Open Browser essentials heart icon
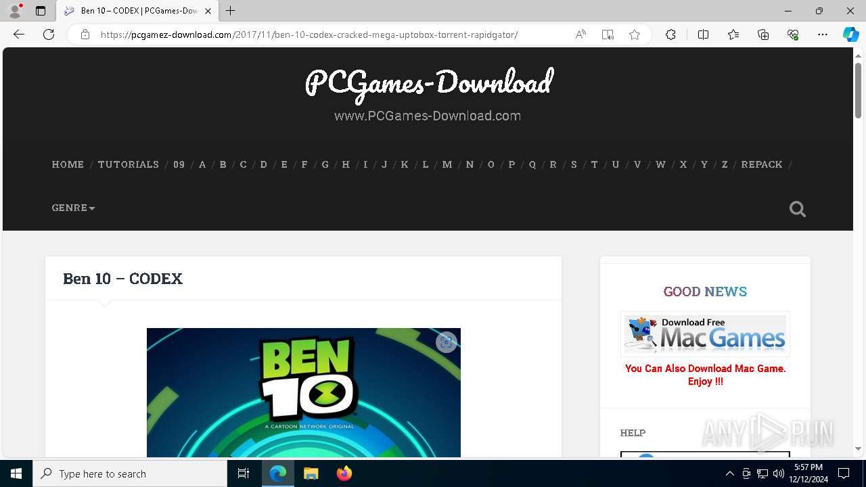Screen dimensions: 866x487 point(793,34)
